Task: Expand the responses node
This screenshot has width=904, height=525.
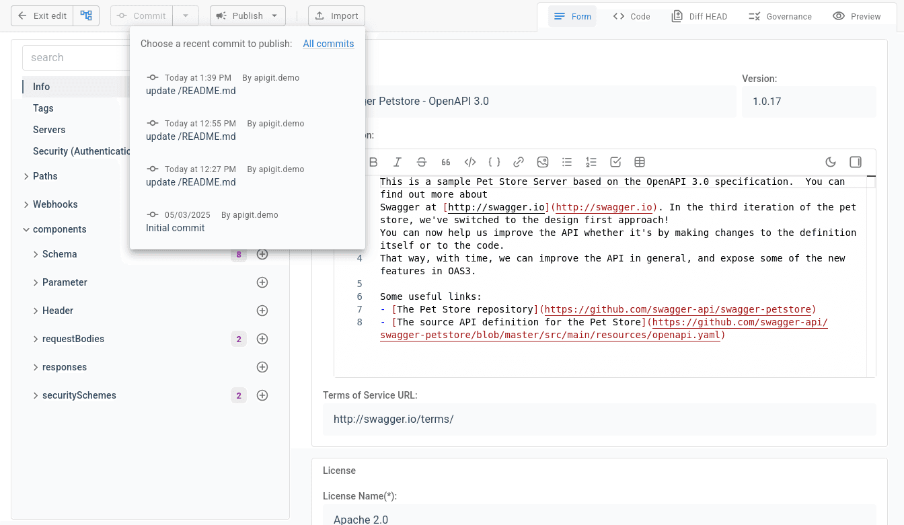Action: pyautogui.click(x=36, y=367)
